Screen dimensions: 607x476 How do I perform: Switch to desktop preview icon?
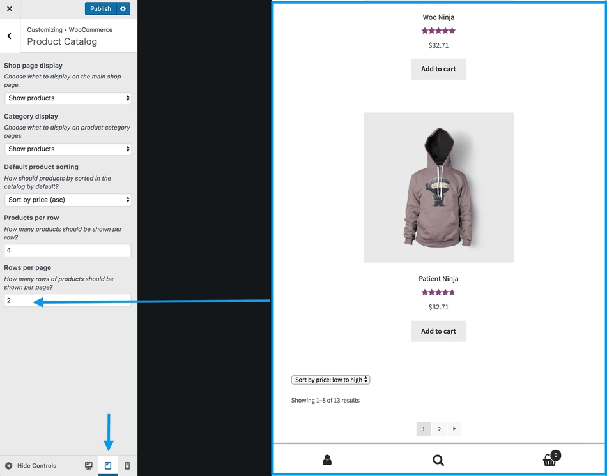click(x=89, y=466)
